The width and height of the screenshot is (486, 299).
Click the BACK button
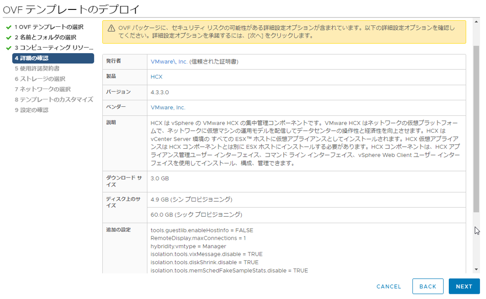tap(428, 287)
